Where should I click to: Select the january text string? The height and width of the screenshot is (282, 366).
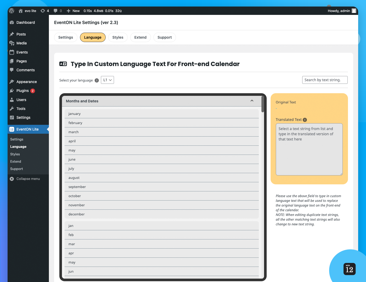point(162,114)
